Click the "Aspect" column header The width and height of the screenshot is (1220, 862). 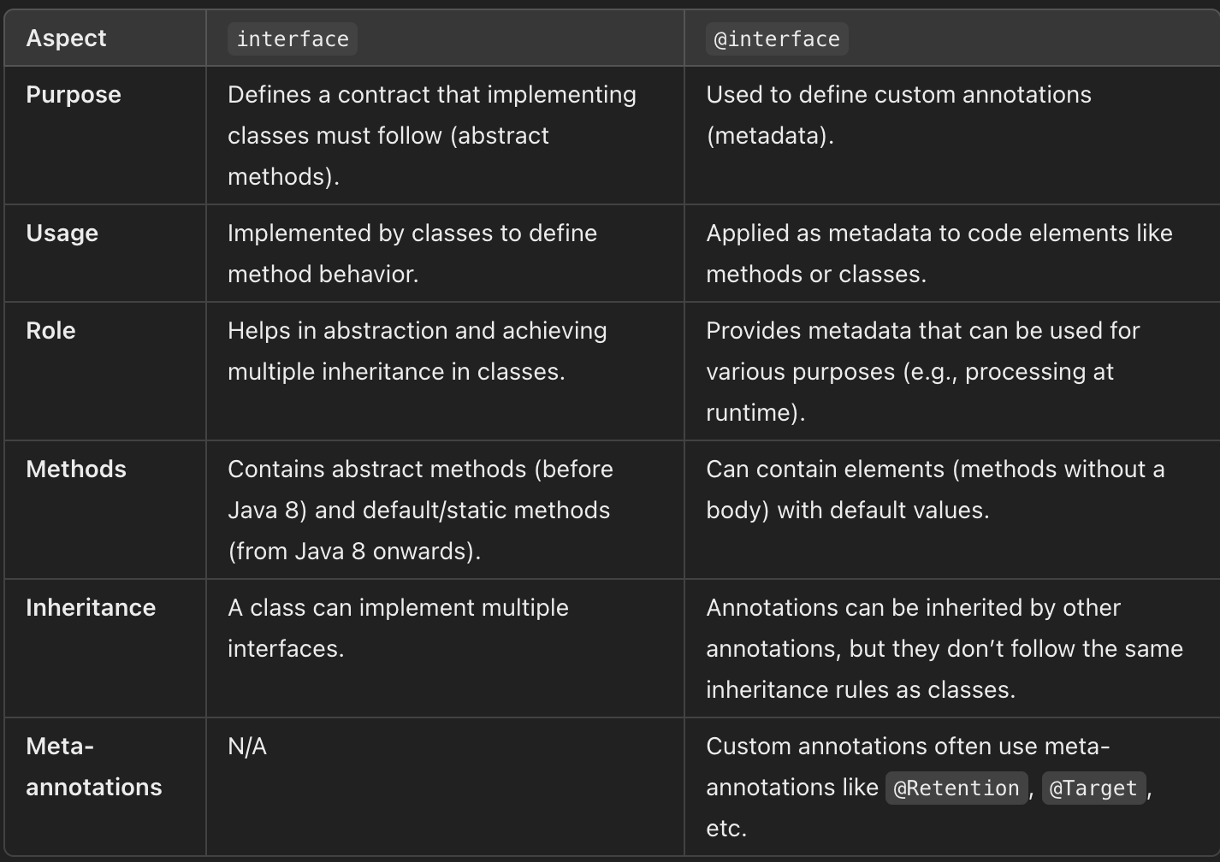66,38
